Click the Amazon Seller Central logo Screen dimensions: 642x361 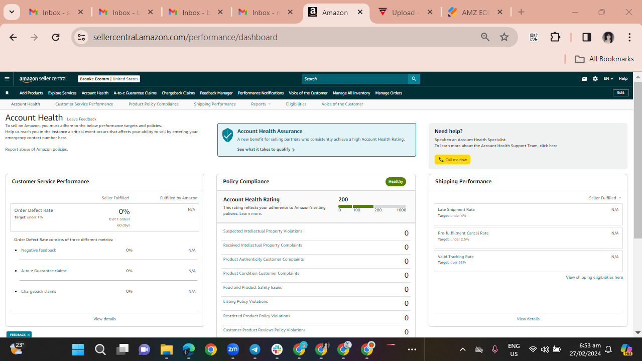[43, 79]
